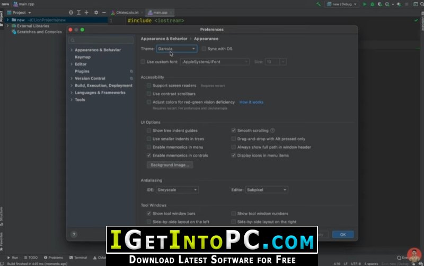Image resolution: width=424 pixels, height=266 pixels.
Task: Open the How it works link
Action: pos(251,102)
